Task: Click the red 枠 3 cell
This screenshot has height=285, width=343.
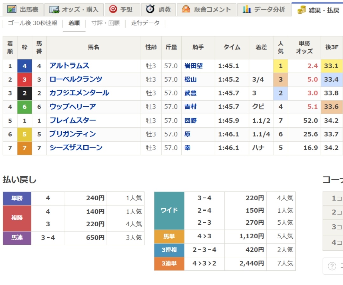Action: pyautogui.click(x=24, y=79)
